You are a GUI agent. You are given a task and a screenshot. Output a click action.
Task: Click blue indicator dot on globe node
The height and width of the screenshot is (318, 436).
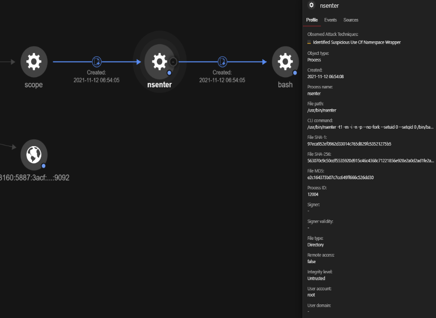point(43,166)
